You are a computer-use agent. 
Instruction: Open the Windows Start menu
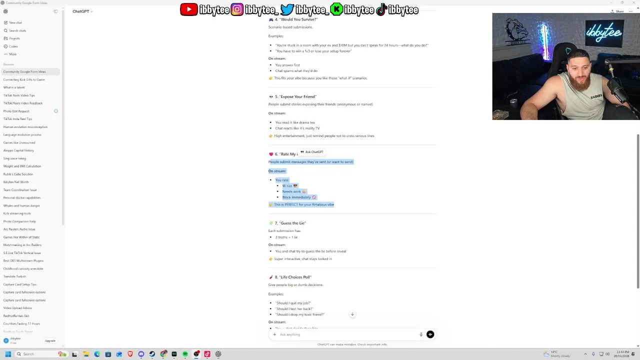coord(8,354)
